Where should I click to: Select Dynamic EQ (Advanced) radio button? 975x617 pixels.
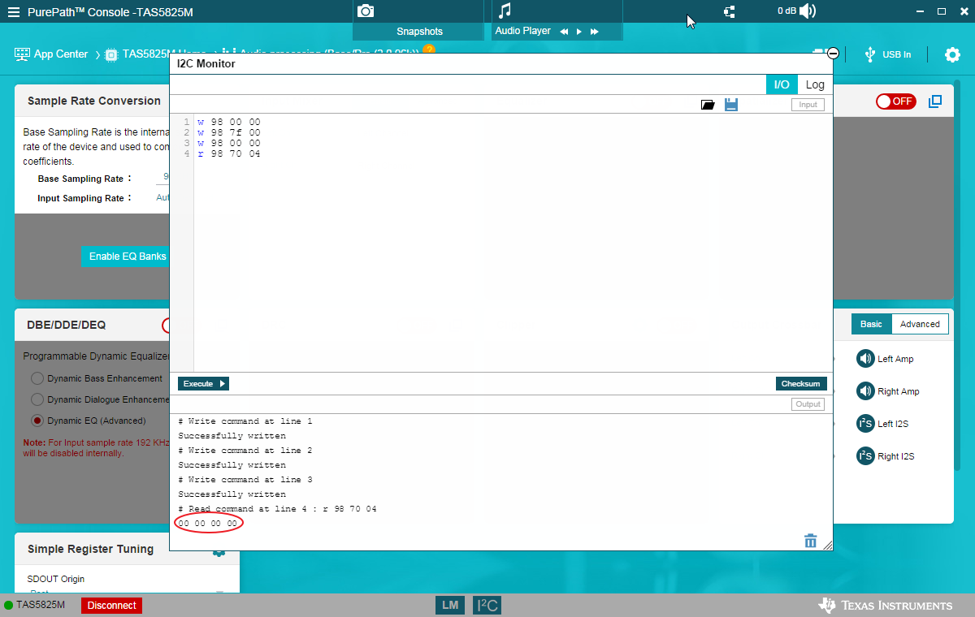point(37,421)
